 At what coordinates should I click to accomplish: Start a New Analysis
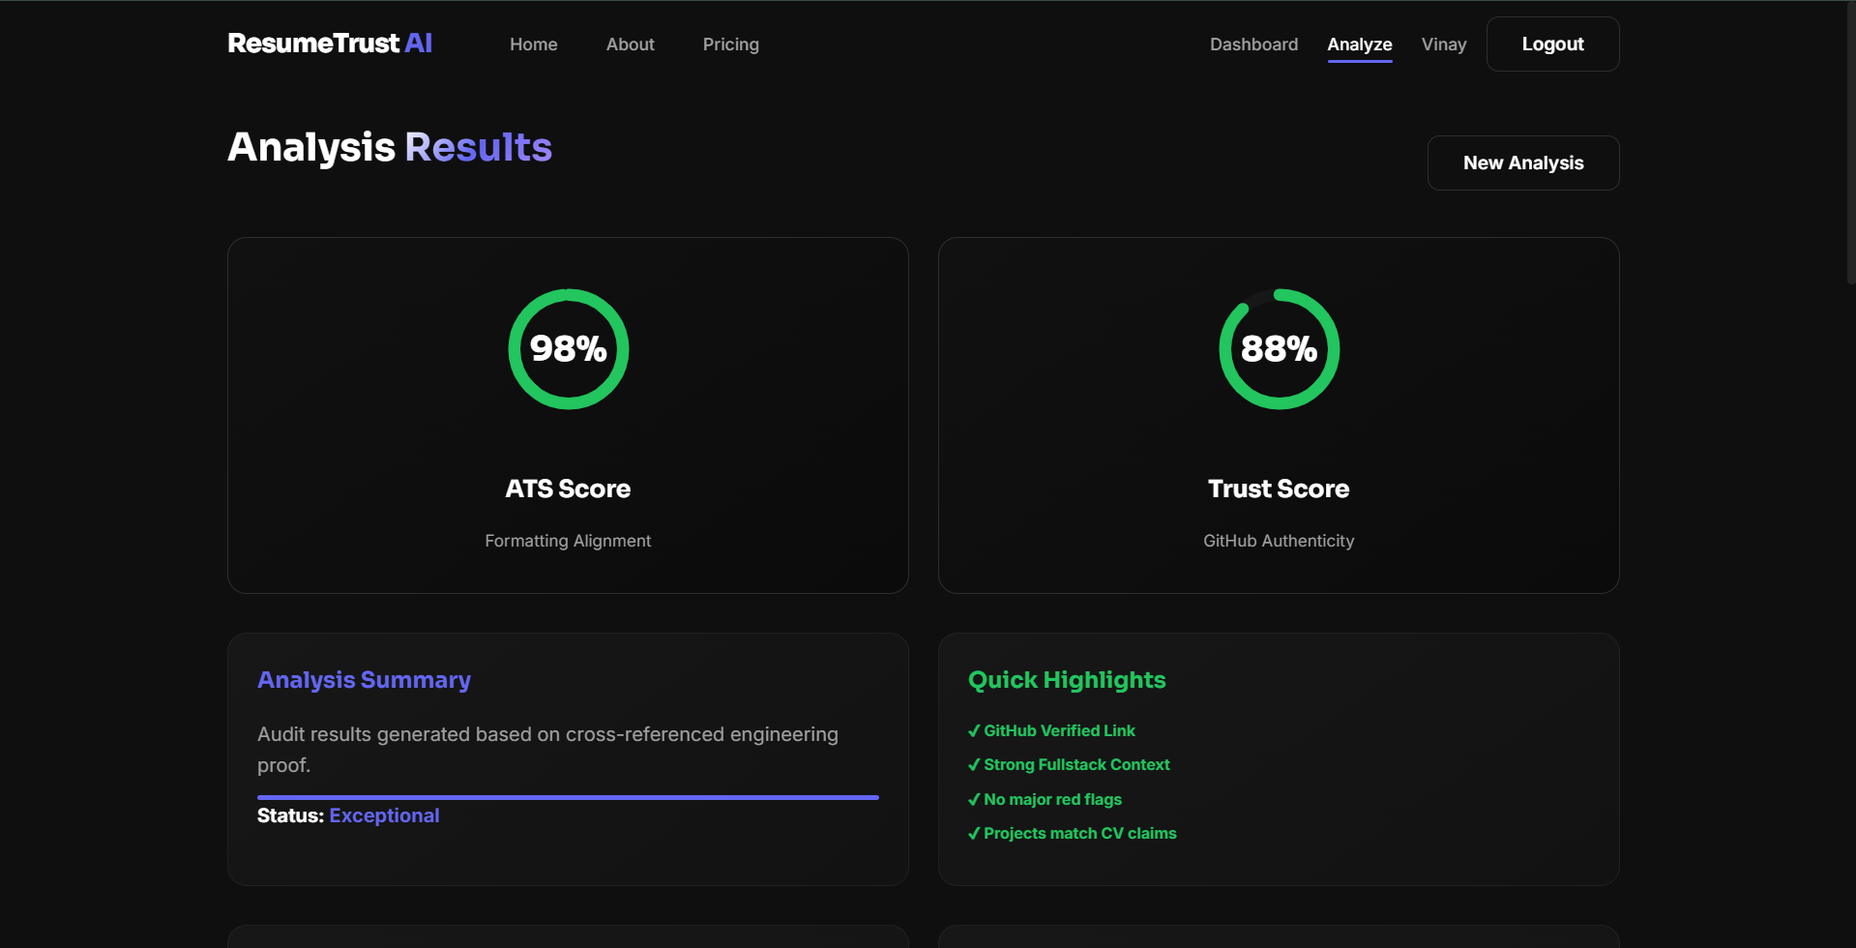(1523, 163)
